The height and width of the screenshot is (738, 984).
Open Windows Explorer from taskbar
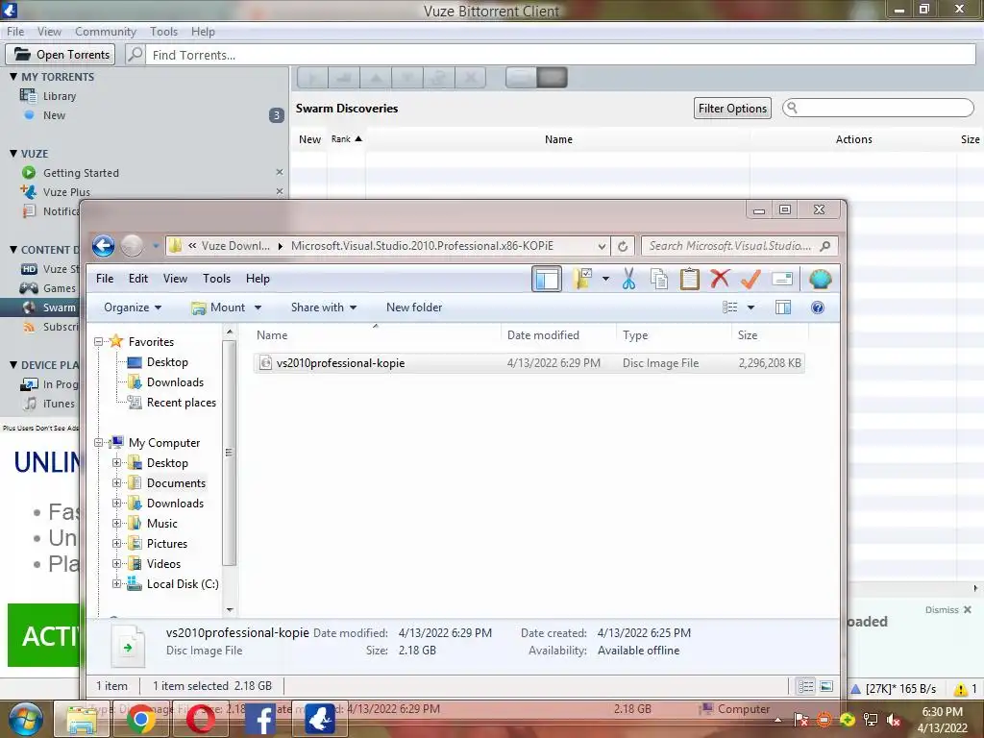(82, 719)
